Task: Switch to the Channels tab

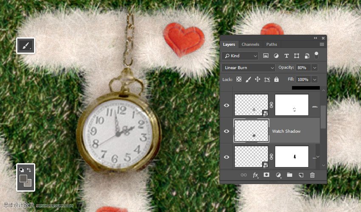Action: coord(250,44)
